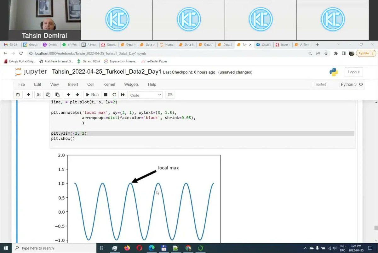Click the Chrome profile avatar
Viewport: 378px width, 253px height.
tap(352, 53)
